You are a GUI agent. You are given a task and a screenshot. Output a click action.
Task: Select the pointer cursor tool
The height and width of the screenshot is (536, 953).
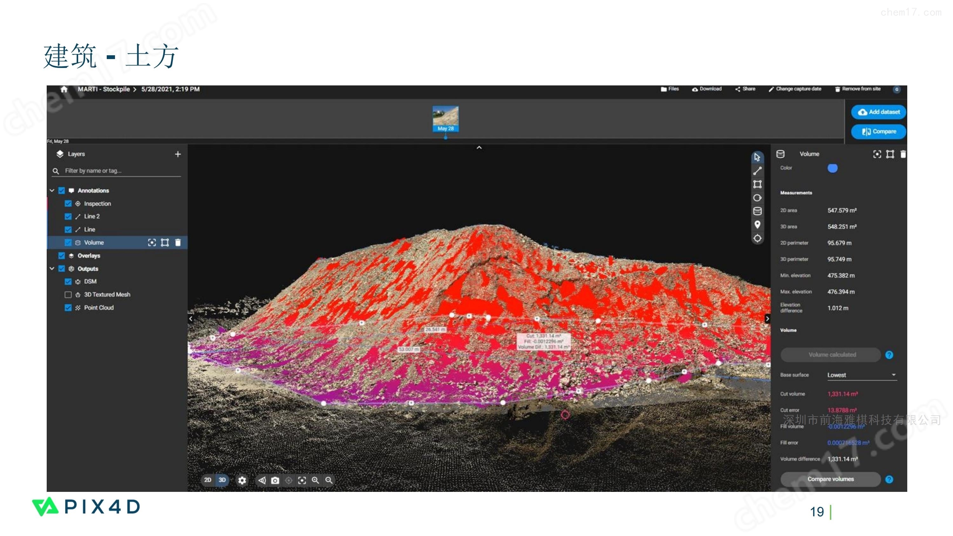(757, 157)
